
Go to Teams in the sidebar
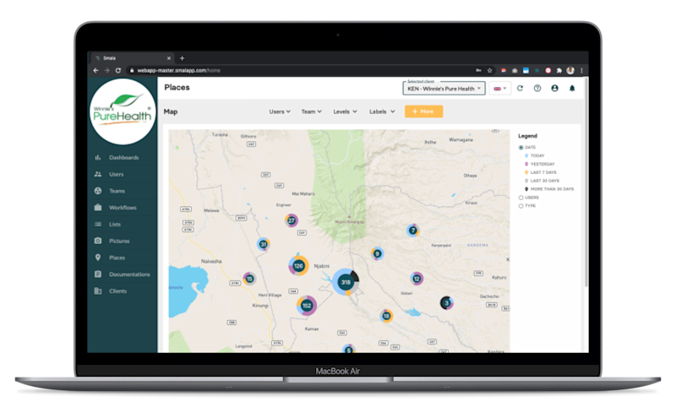click(x=117, y=191)
